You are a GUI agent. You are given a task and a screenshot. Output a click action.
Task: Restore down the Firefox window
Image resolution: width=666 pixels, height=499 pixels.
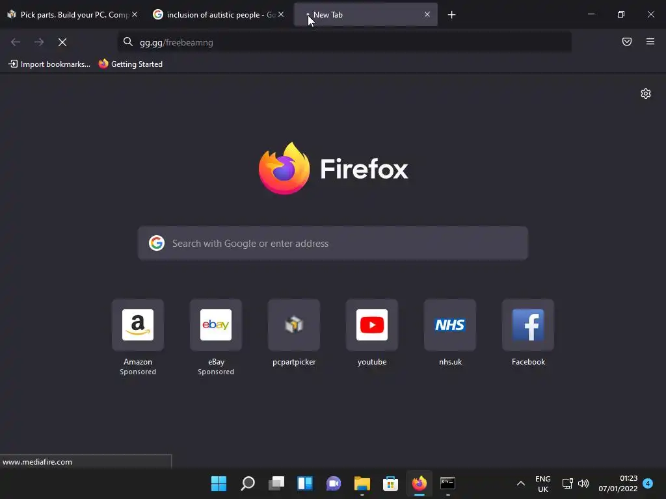coord(621,14)
